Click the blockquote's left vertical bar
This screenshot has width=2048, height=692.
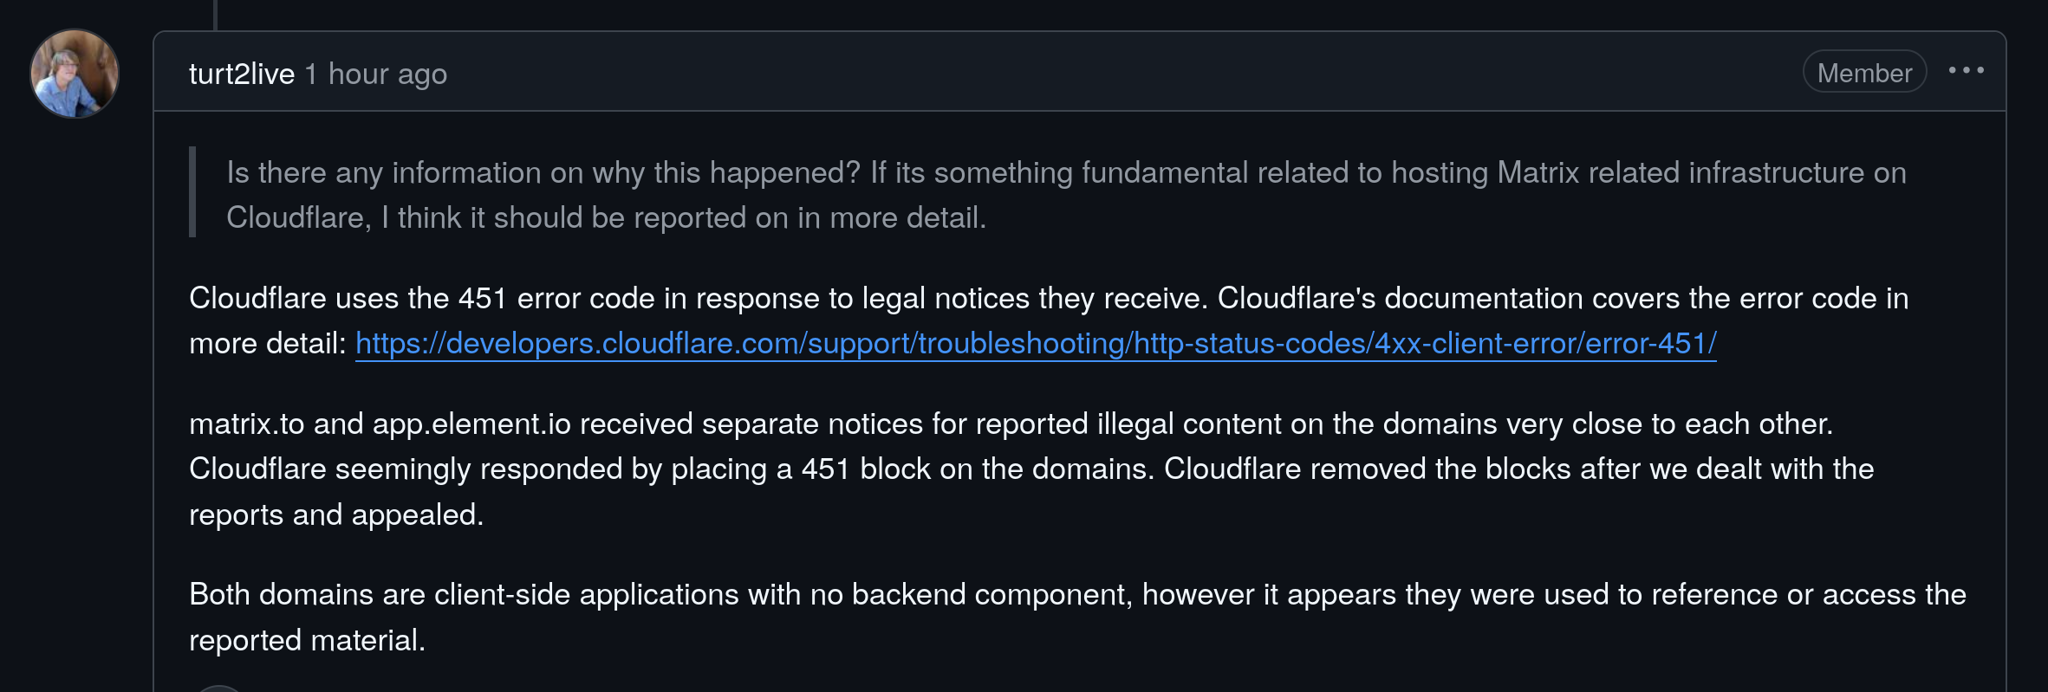coord(192,192)
